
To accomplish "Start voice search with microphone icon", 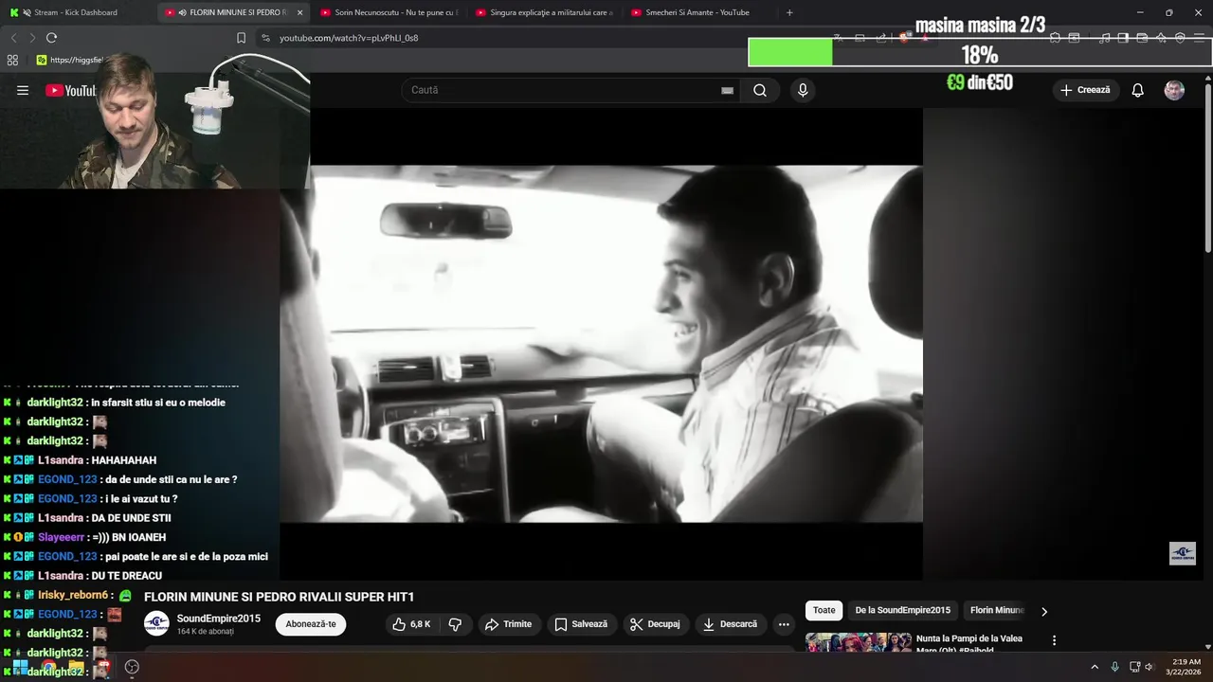I will click(x=803, y=90).
